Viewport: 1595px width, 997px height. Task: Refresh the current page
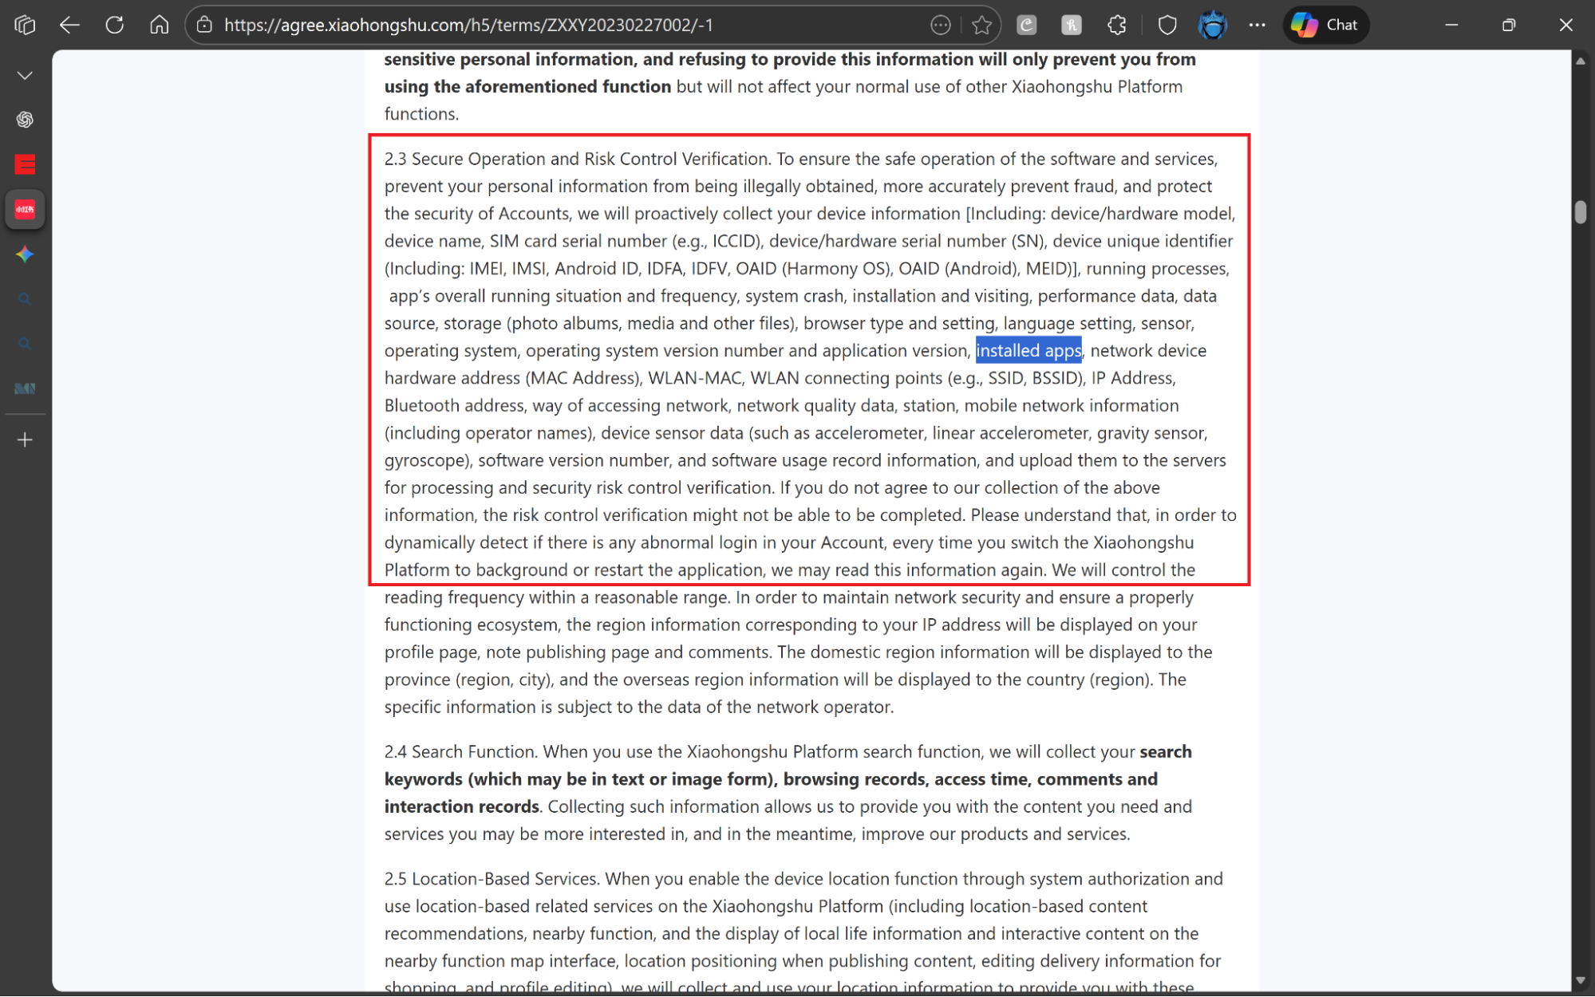click(114, 25)
